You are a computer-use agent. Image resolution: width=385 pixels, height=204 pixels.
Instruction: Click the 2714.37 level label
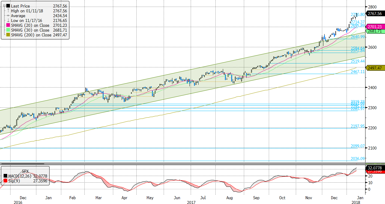pyautogui.click(x=358, y=22)
